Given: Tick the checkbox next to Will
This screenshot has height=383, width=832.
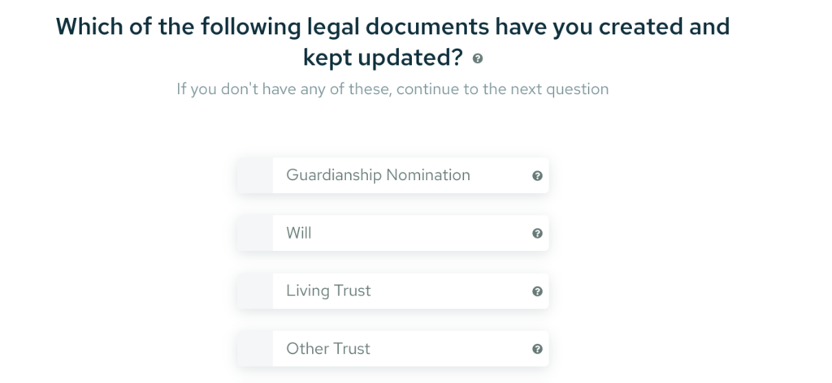Looking at the screenshot, I should tap(254, 233).
